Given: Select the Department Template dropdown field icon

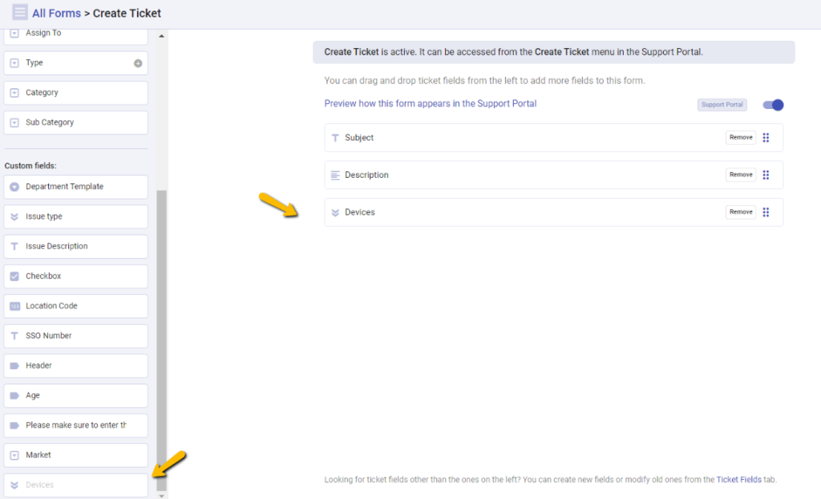Looking at the screenshot, I should click(x=13, y=187).
